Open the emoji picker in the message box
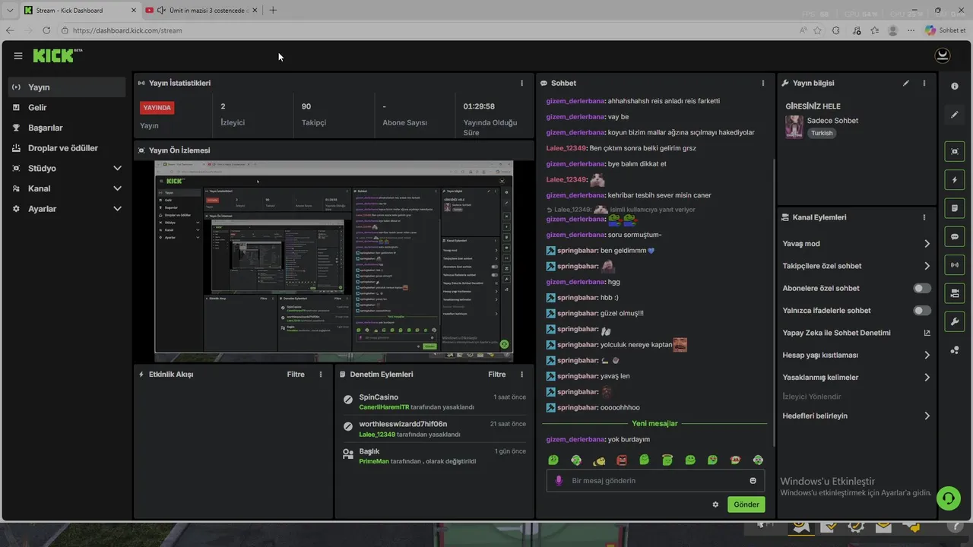The image size is (973, 547). pyautogui.click(x=753, y=480)
